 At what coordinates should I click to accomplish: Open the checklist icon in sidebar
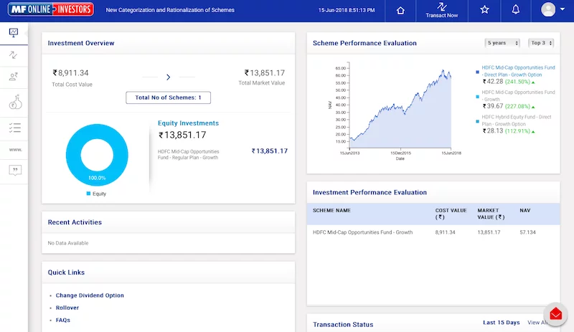pyautogui.click(x=15, y=128)
